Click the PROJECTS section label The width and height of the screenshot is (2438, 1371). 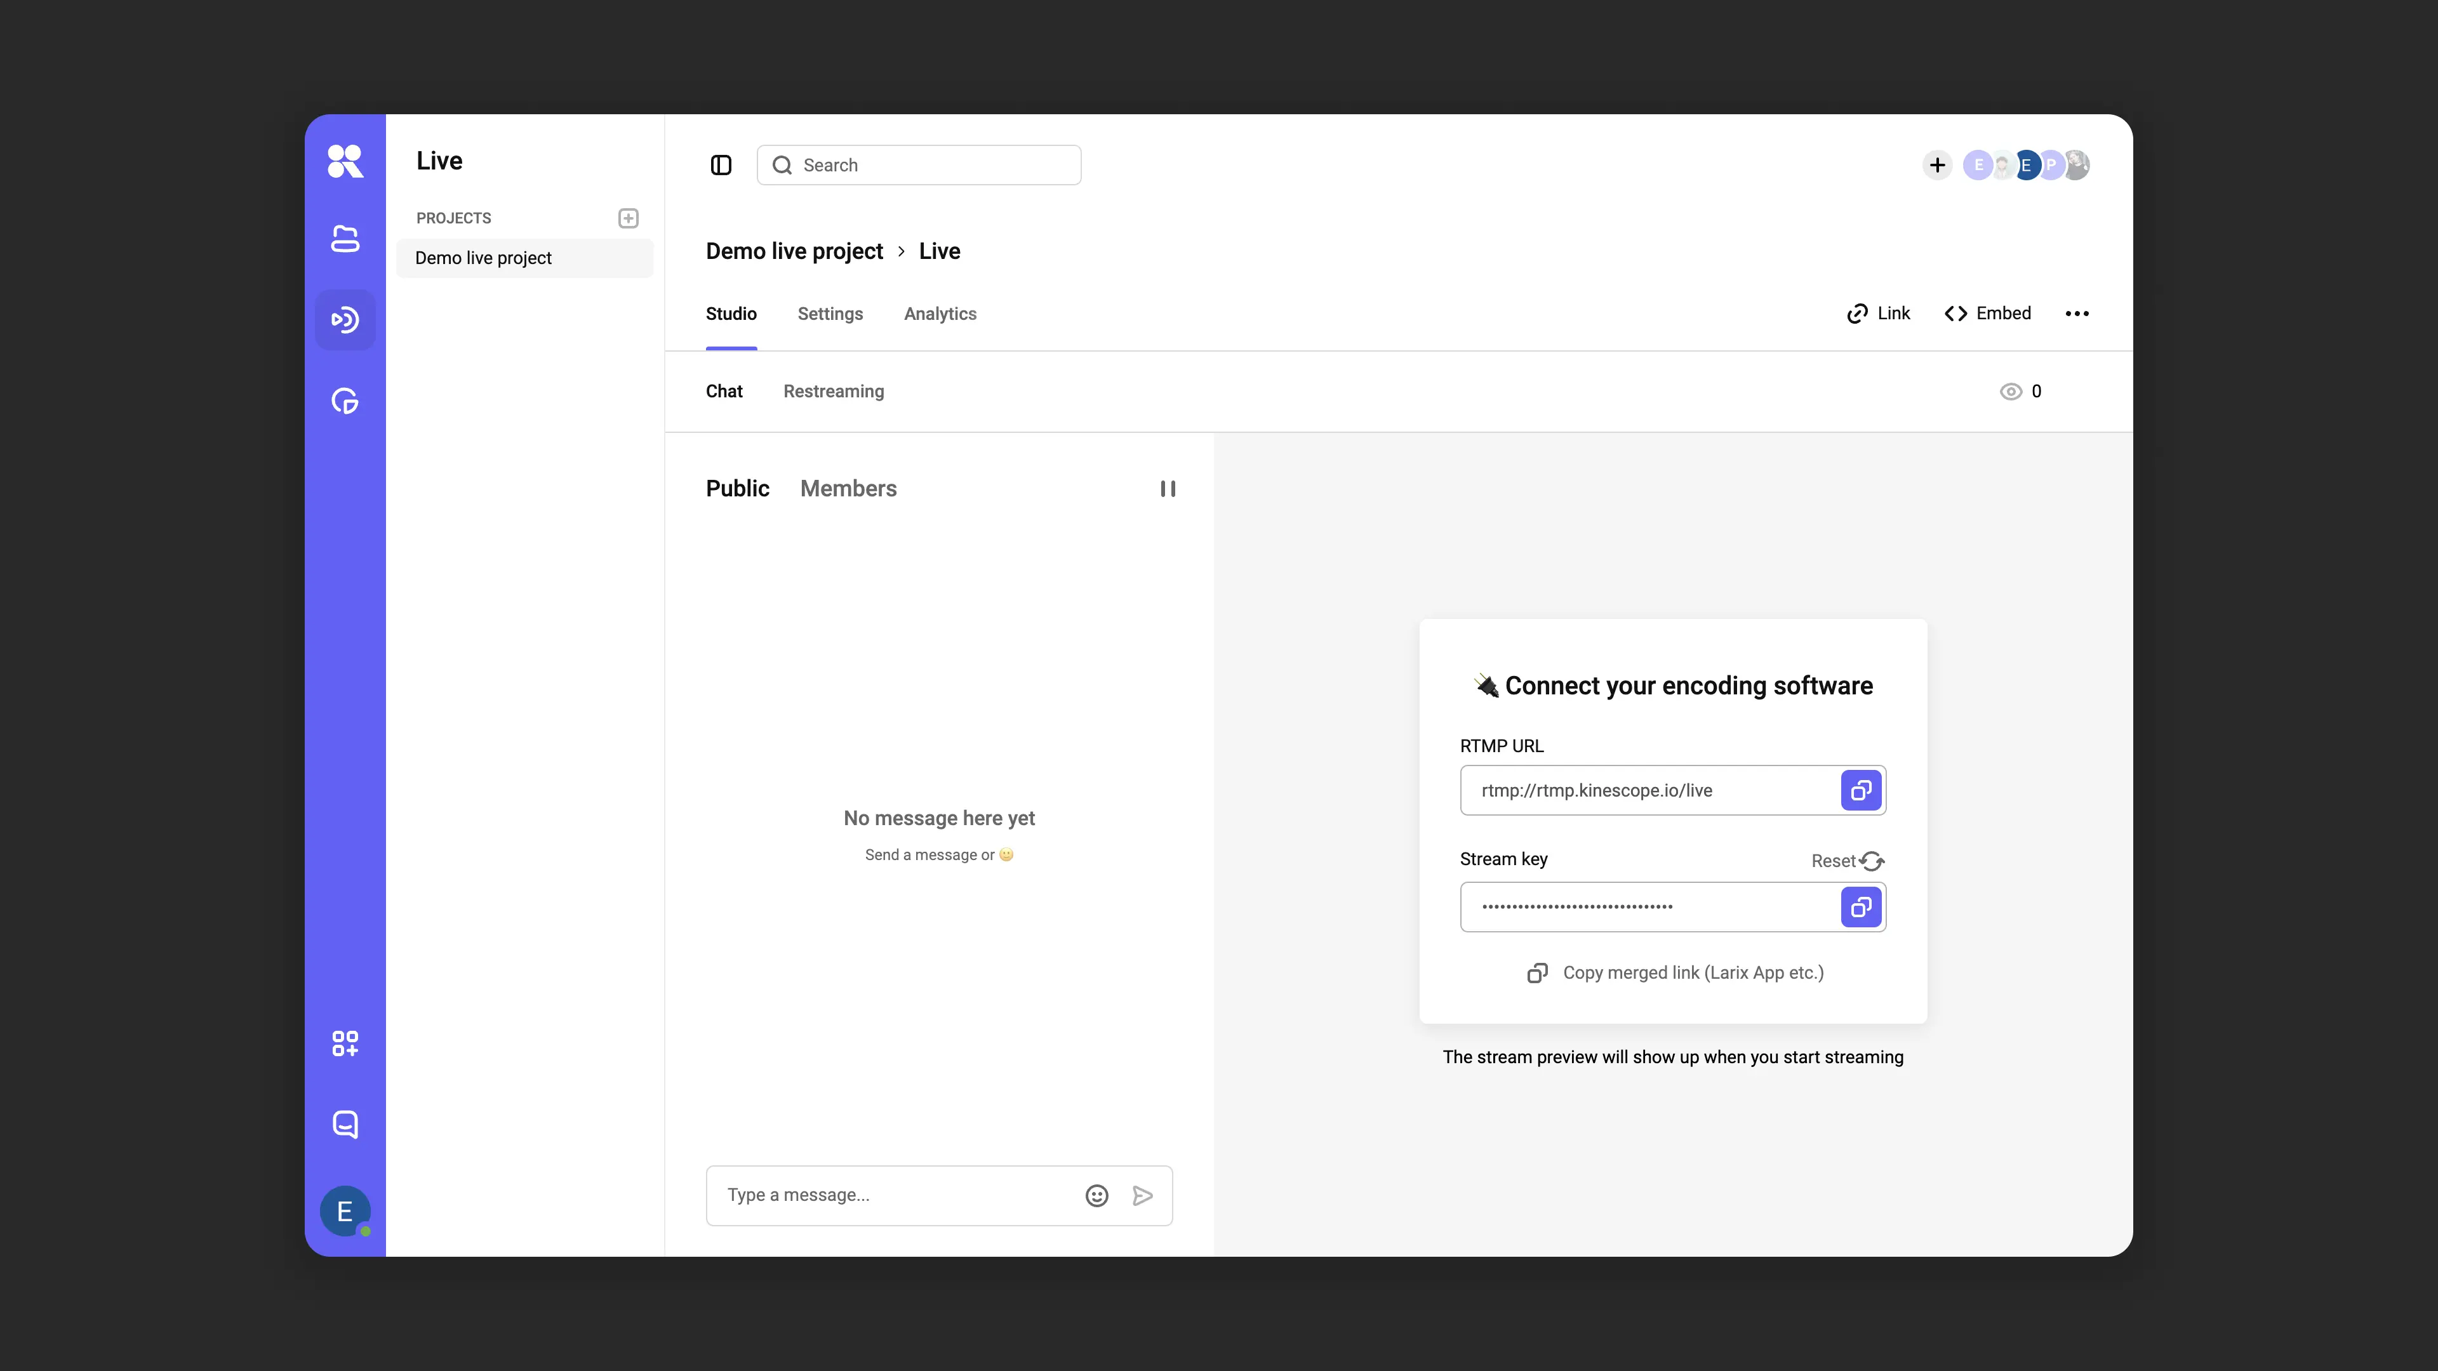point(453,218)
